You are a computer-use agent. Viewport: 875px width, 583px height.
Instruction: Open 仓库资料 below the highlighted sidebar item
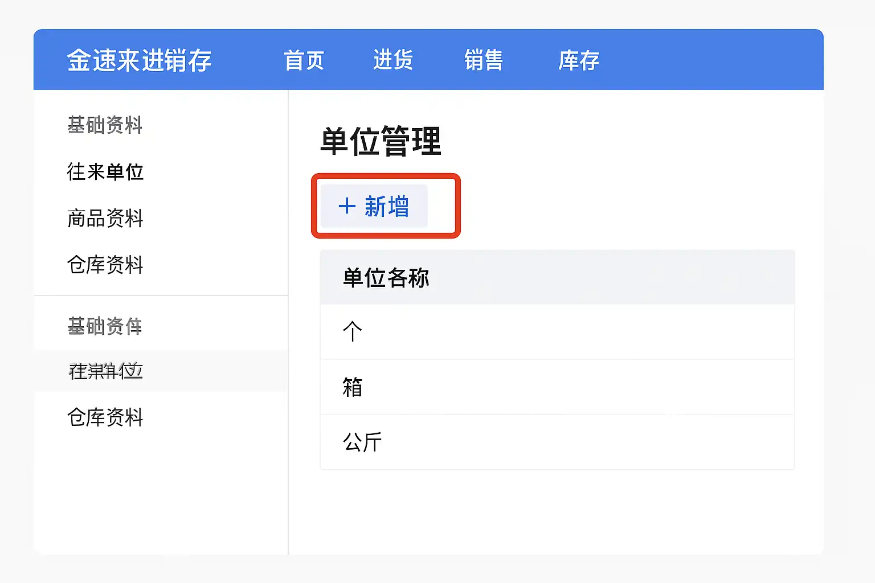pyautogui.click(x=105, y=418)
